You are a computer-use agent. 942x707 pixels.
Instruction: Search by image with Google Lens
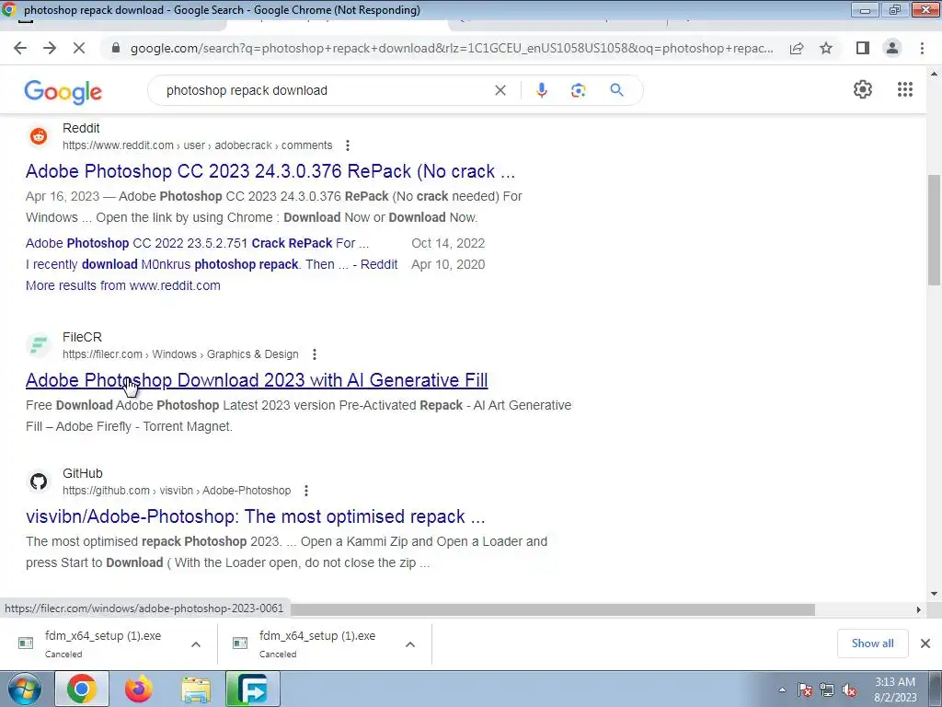[578, 90]
